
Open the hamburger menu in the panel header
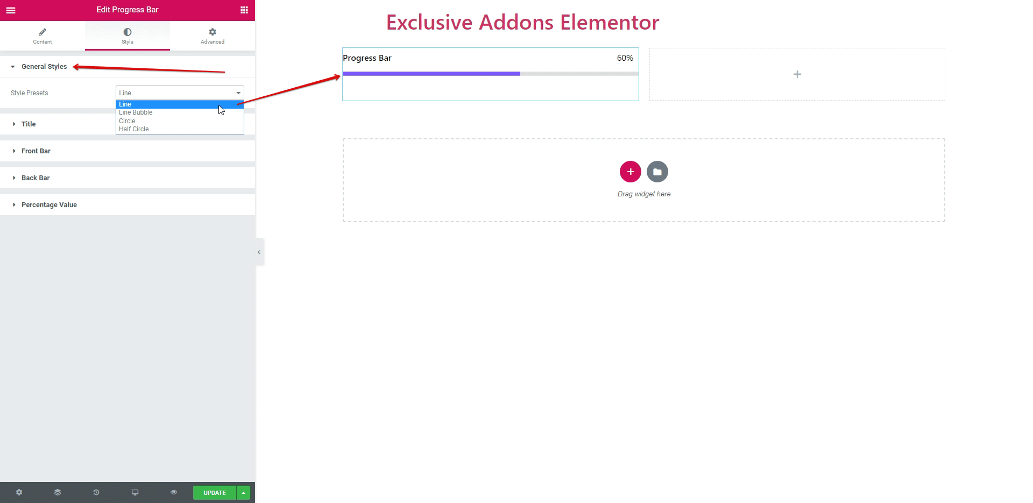11,10
